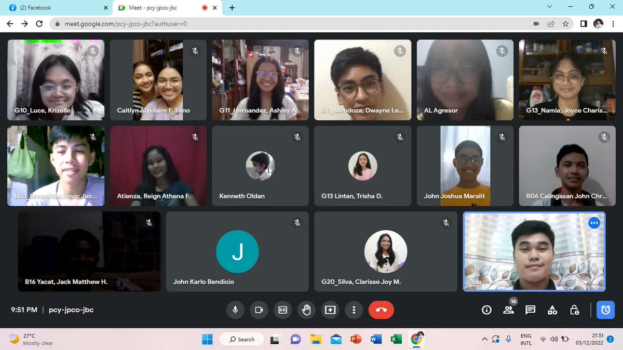This screenshot has width=623, height=350.
Task: Close the Meet tab
Action: coord(216,8)
